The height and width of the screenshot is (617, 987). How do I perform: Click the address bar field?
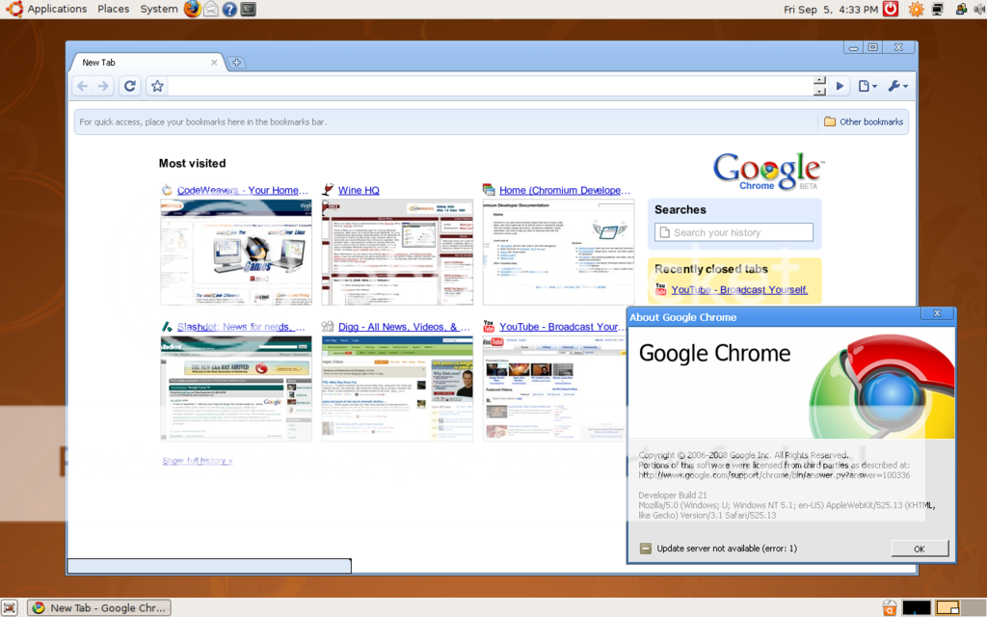[x=490, y=86]
